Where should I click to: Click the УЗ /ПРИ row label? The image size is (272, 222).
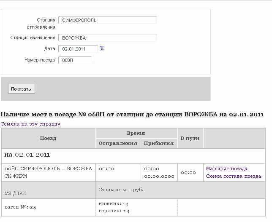click(14, 193)
